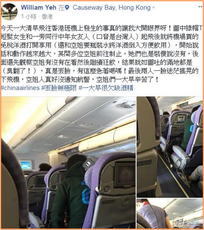Open the aisle seat photo thumbnail
This screenshot has height=230, width=204.
(x=170, y=147)
